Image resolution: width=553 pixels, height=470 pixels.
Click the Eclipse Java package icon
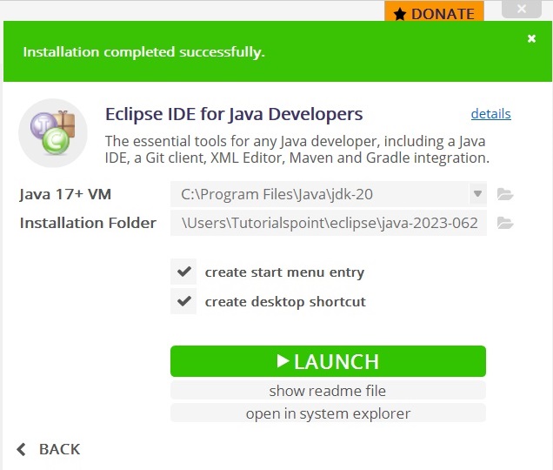pos(53,133)
